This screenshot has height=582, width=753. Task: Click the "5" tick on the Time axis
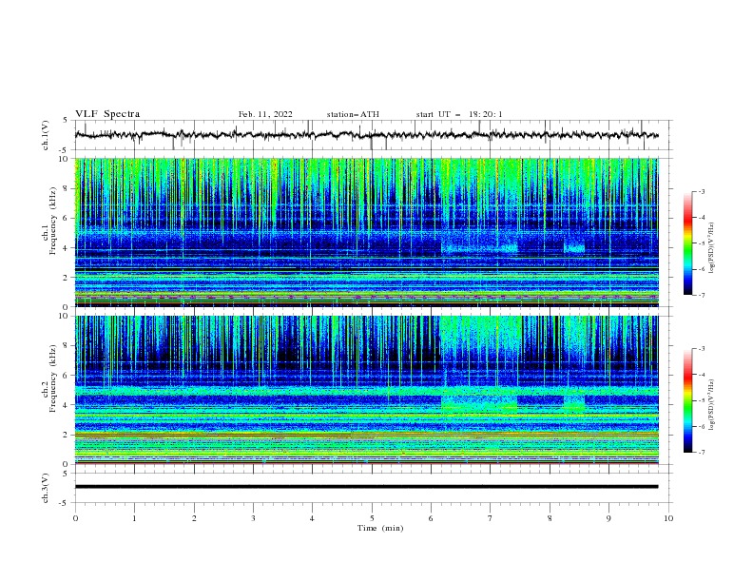(x=372, y=518)
